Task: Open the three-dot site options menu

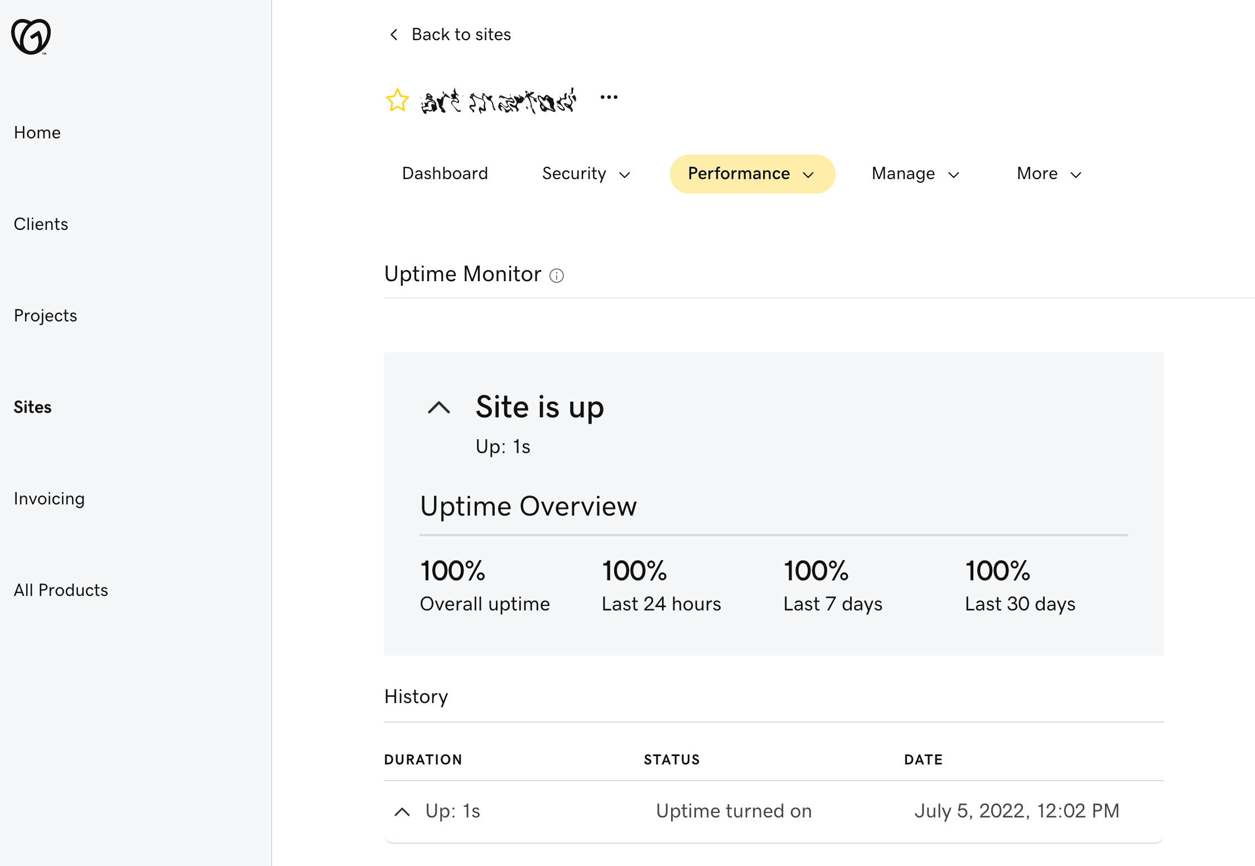Action: point(609,97)
